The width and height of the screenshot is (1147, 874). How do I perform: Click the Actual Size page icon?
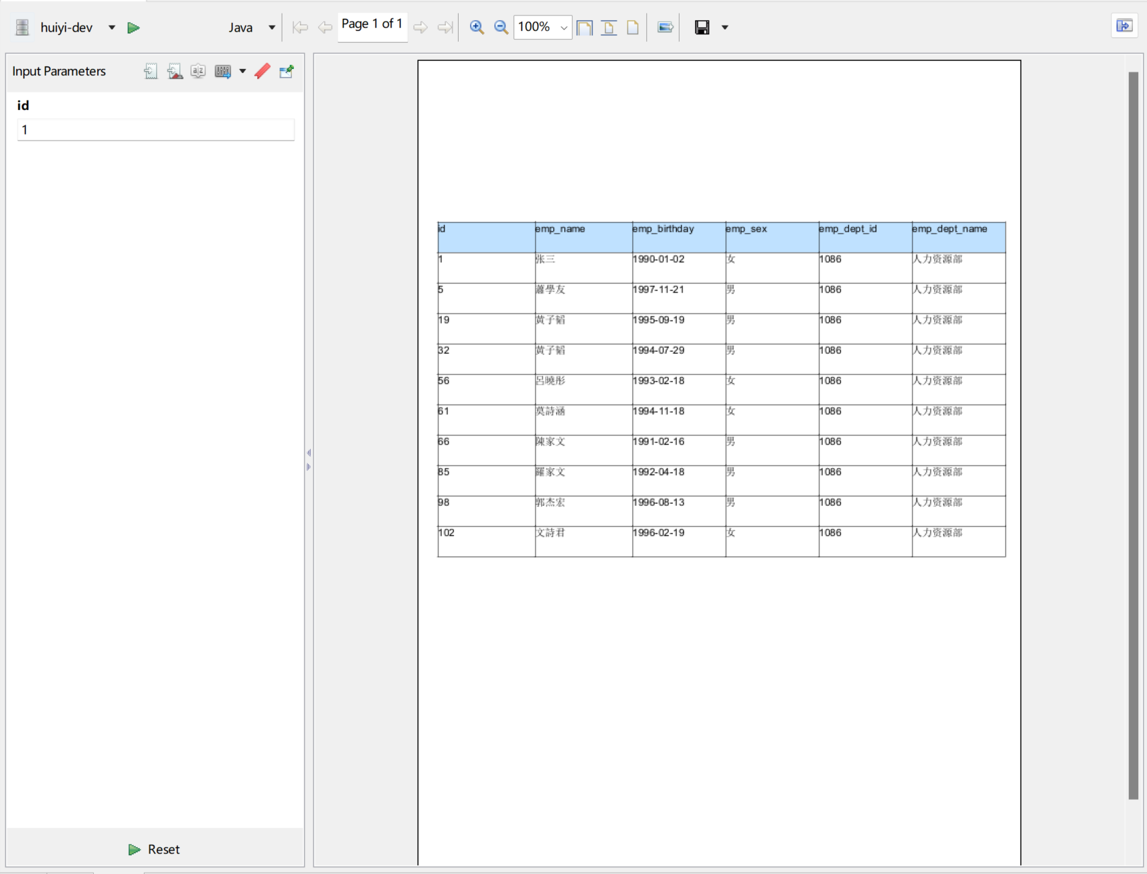point(633,27)
